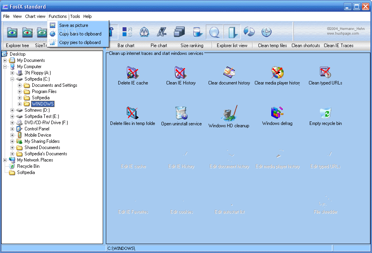Screen dimensions: 372x253
Task: Click the Explorer list view button
Action: click(x=232, y=45)
